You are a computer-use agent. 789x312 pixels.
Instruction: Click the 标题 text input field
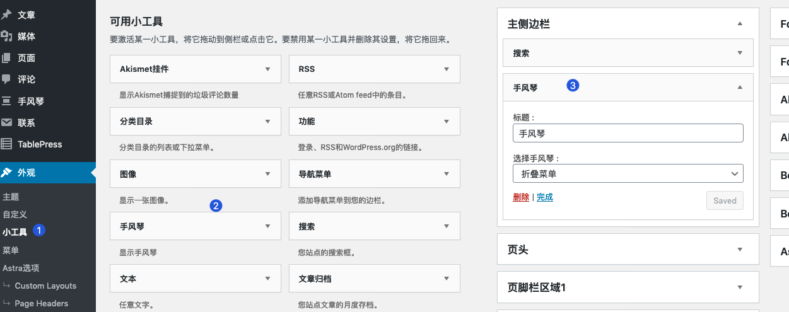pyautogui.click(x=628, y=134)
